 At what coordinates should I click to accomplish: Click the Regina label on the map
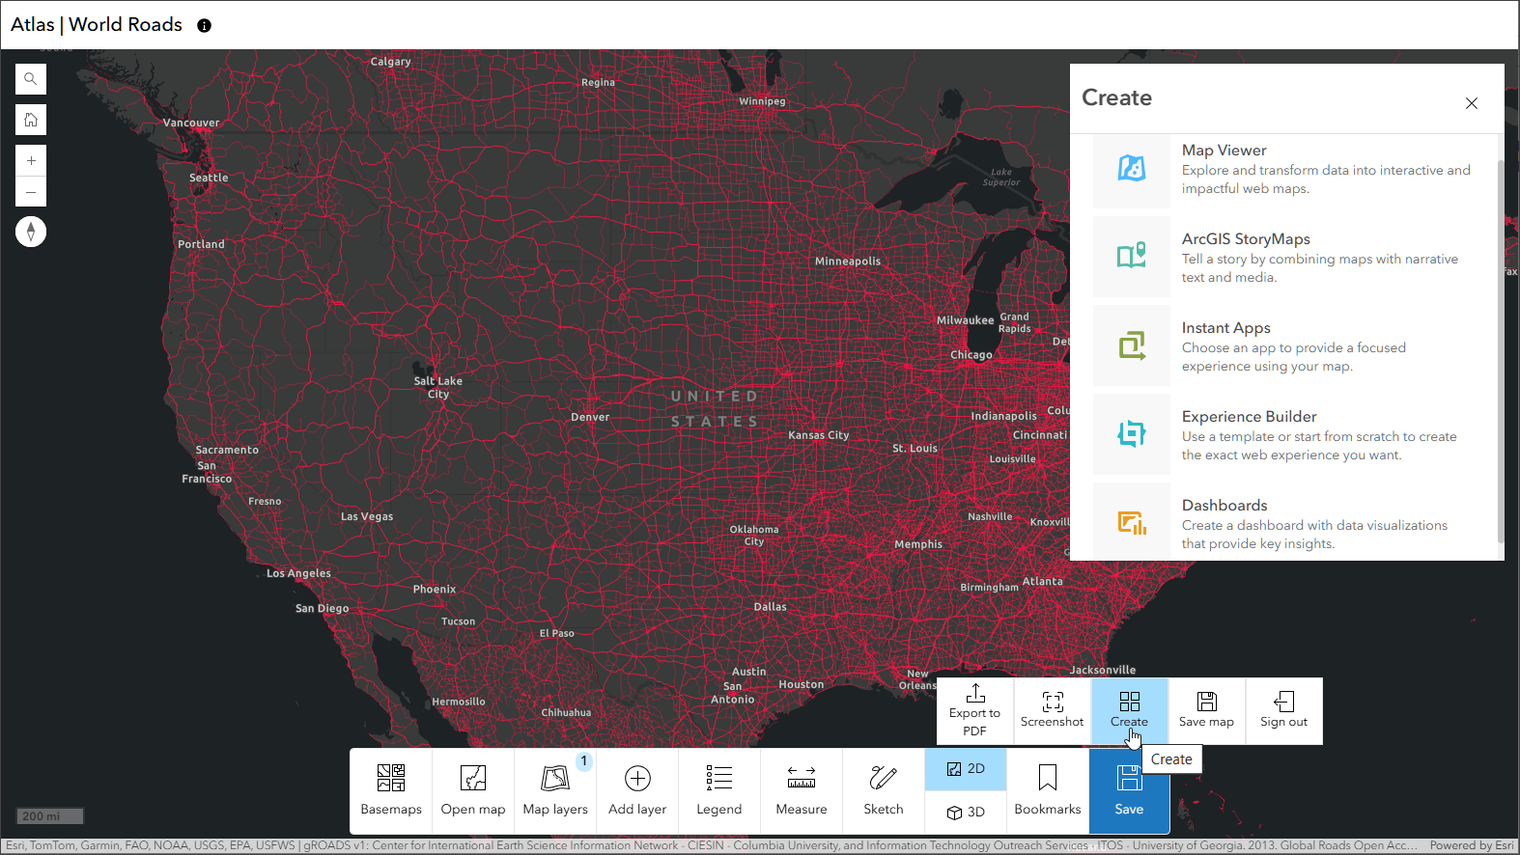tap(598, 83)
